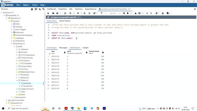Open the Help menu
The width and height of the screenshot is (197, 111).
(x=43, y=5)
